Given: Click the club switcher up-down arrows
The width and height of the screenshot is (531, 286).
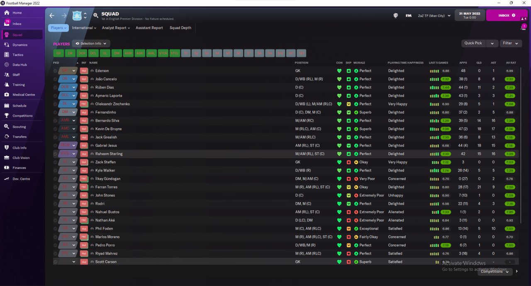Looking at the screenshot, I should 85,16.
